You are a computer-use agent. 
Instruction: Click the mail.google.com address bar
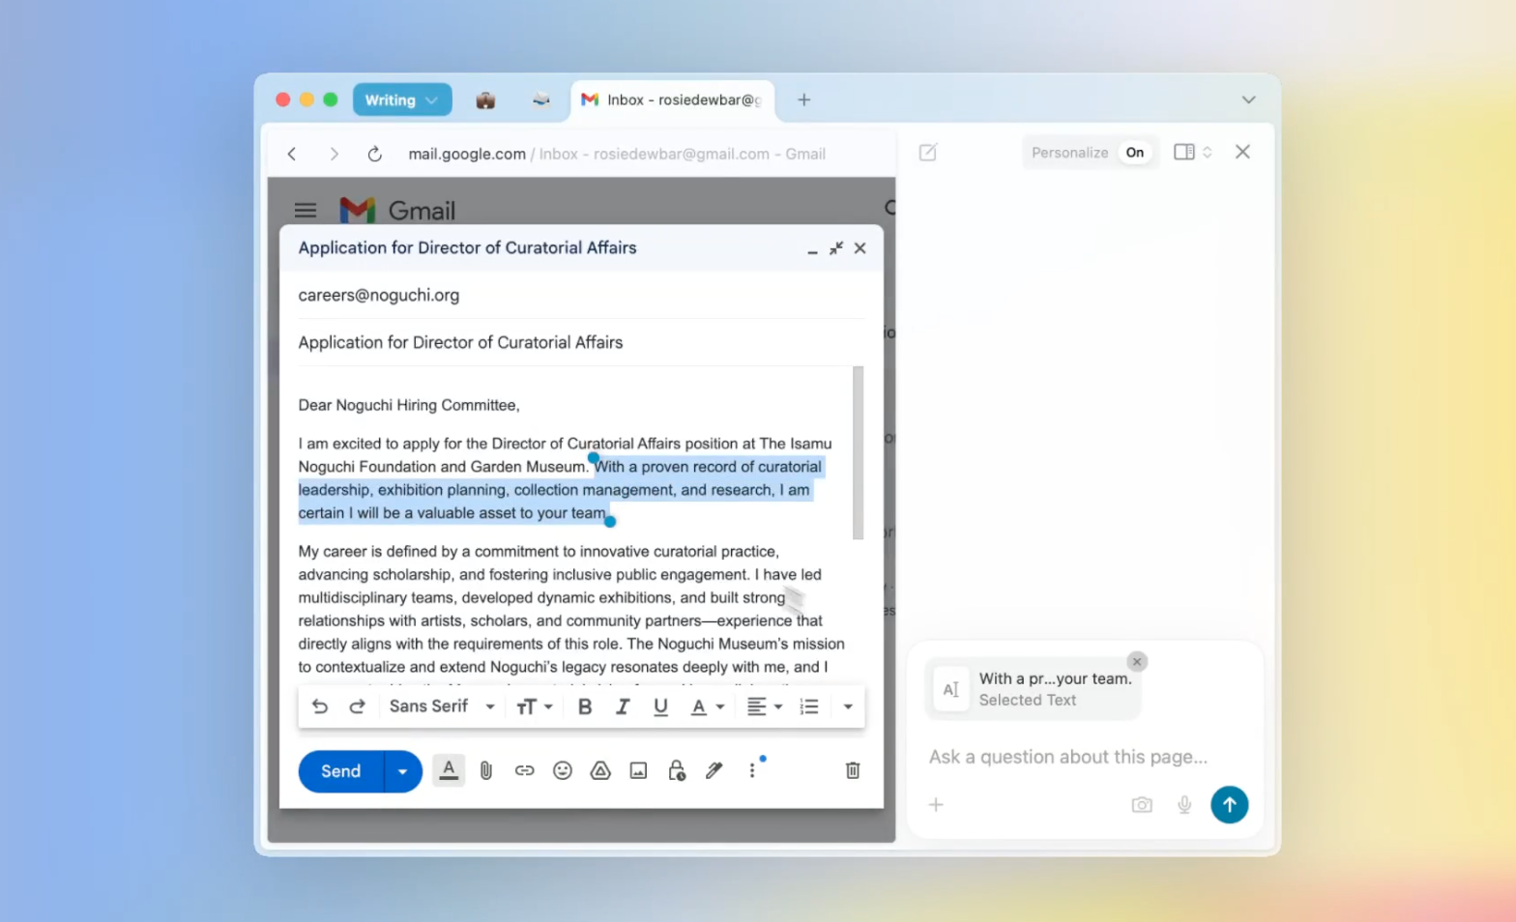[617, 154]
